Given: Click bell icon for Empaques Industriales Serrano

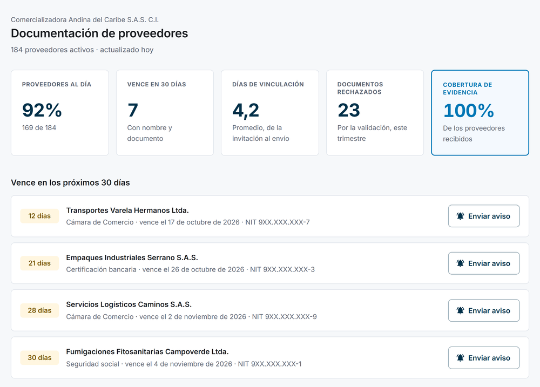Looking at the screenshot, I should pos(460,263).
